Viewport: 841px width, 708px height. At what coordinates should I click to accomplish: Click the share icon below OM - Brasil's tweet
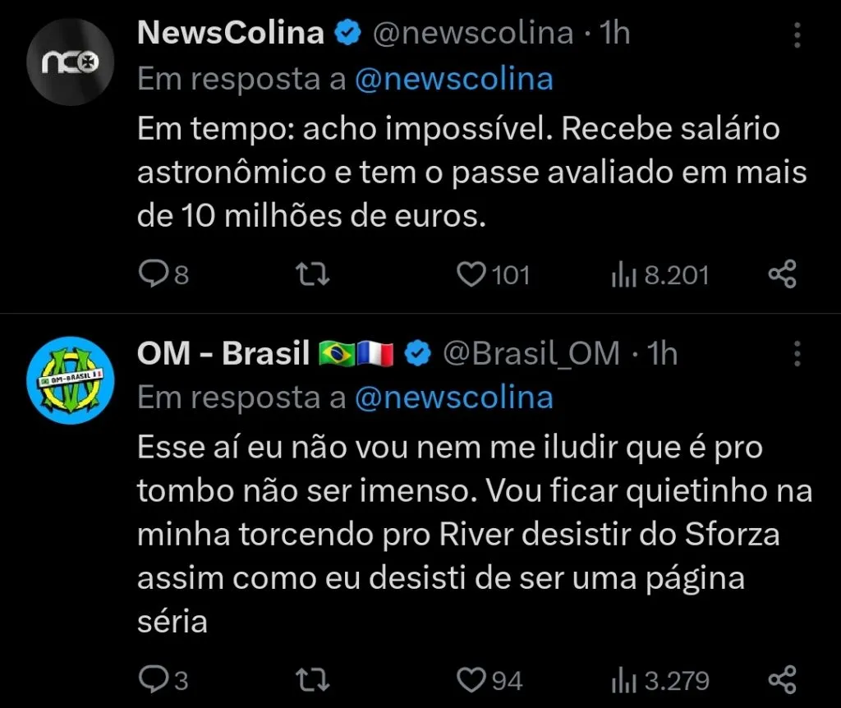click(783, 680)
